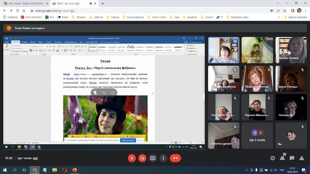Screen dimensions: 310x174
Task: Click the blue stop sharing button in notification bar
Action: tap(128, 140)
